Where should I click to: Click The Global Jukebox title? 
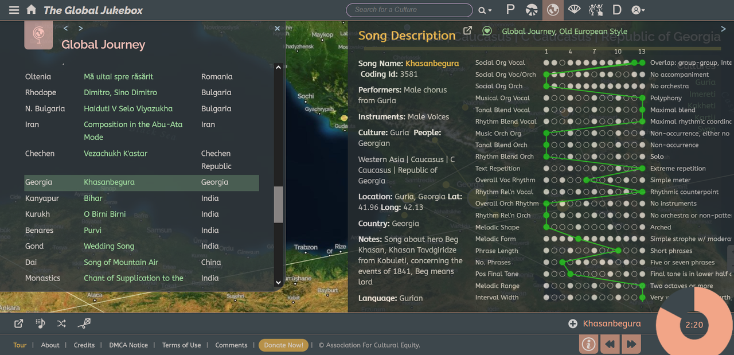(x=93, y=10)
